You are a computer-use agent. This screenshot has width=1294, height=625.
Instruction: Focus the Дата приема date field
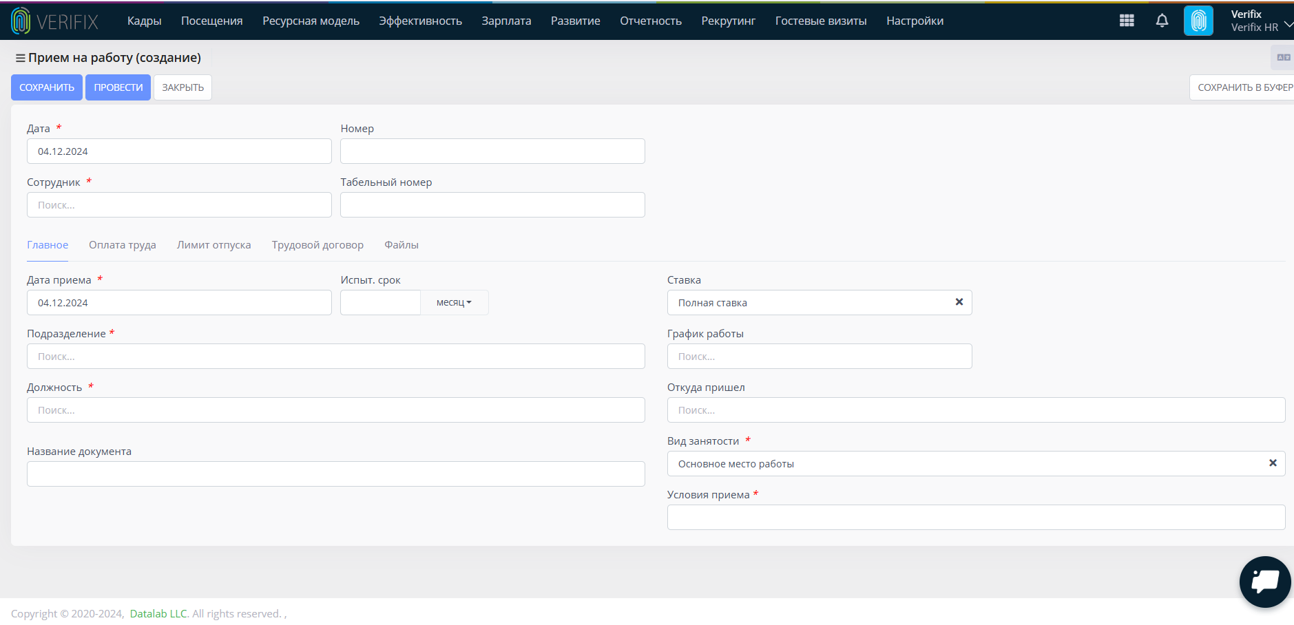[x=179, y=303]
